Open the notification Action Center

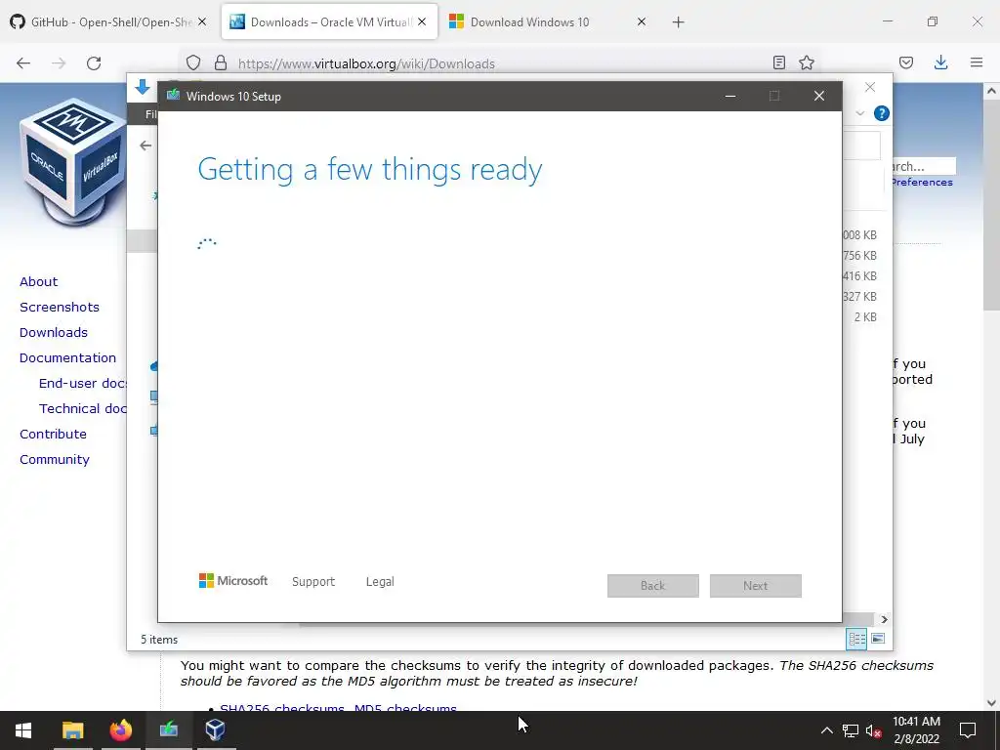point(968,730)
